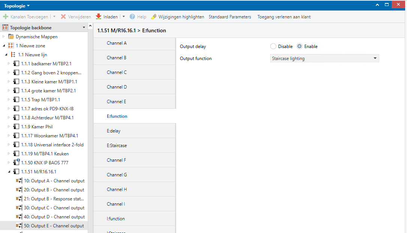Screen dimensions: 407x233
Task: Select Enable for Output delay
Action: [x=299, y=47]
